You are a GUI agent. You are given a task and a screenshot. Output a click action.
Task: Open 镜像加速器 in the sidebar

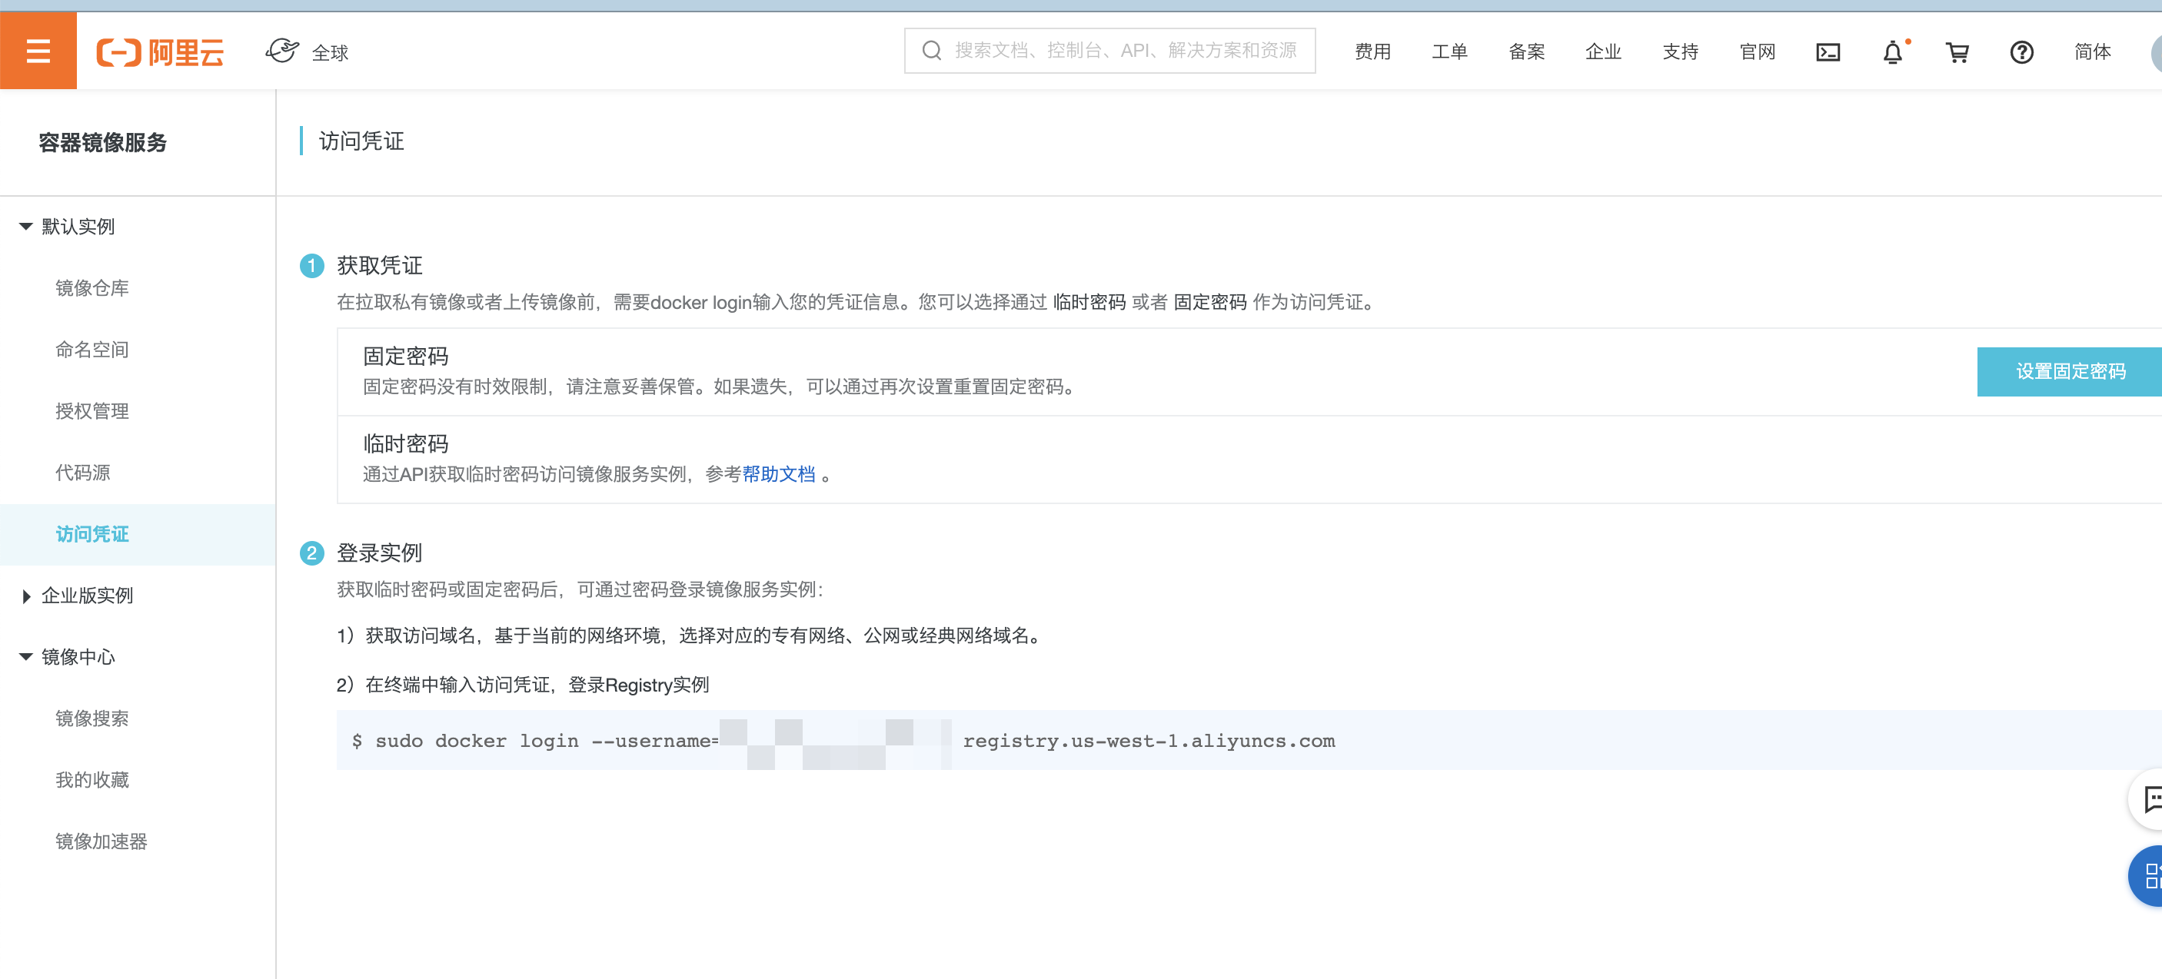[x=101, y=841]
